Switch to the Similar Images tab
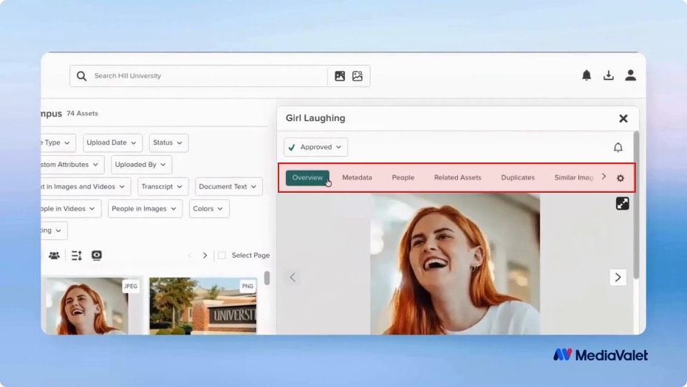 (x=573, y=177)
